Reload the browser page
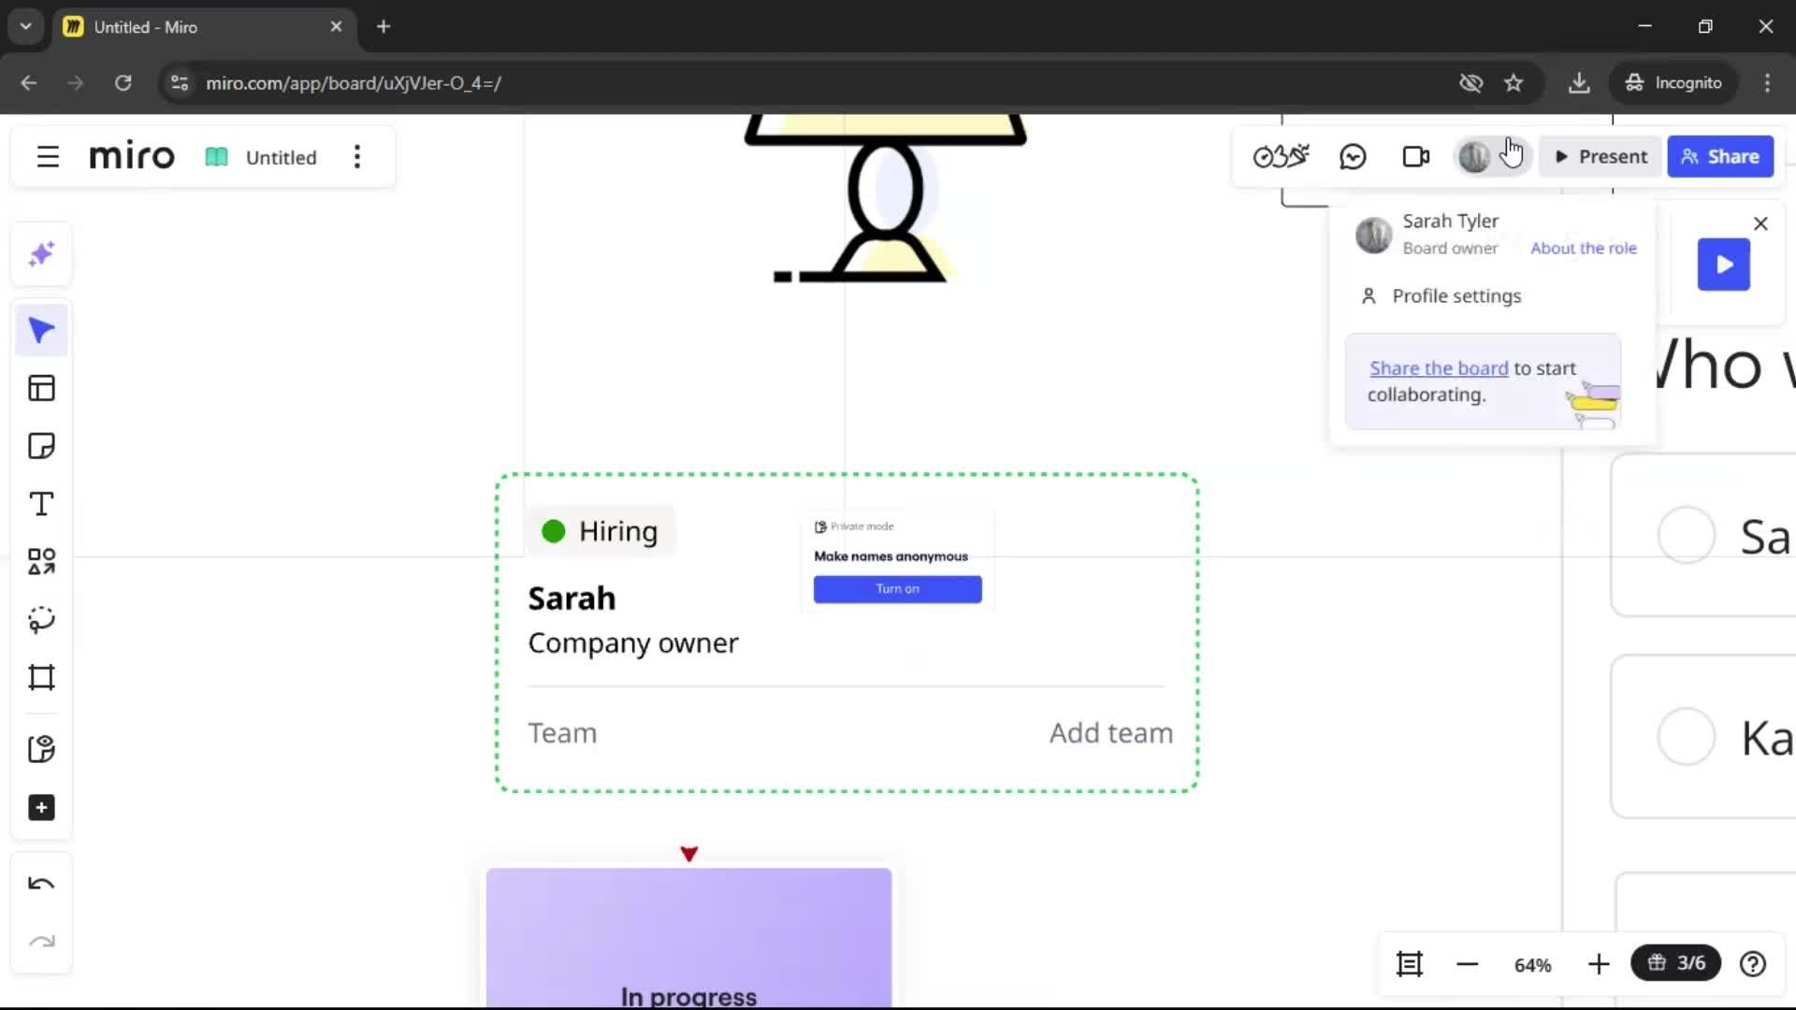Screen dimensions: 1796x1010 click(x=123, y=82)
